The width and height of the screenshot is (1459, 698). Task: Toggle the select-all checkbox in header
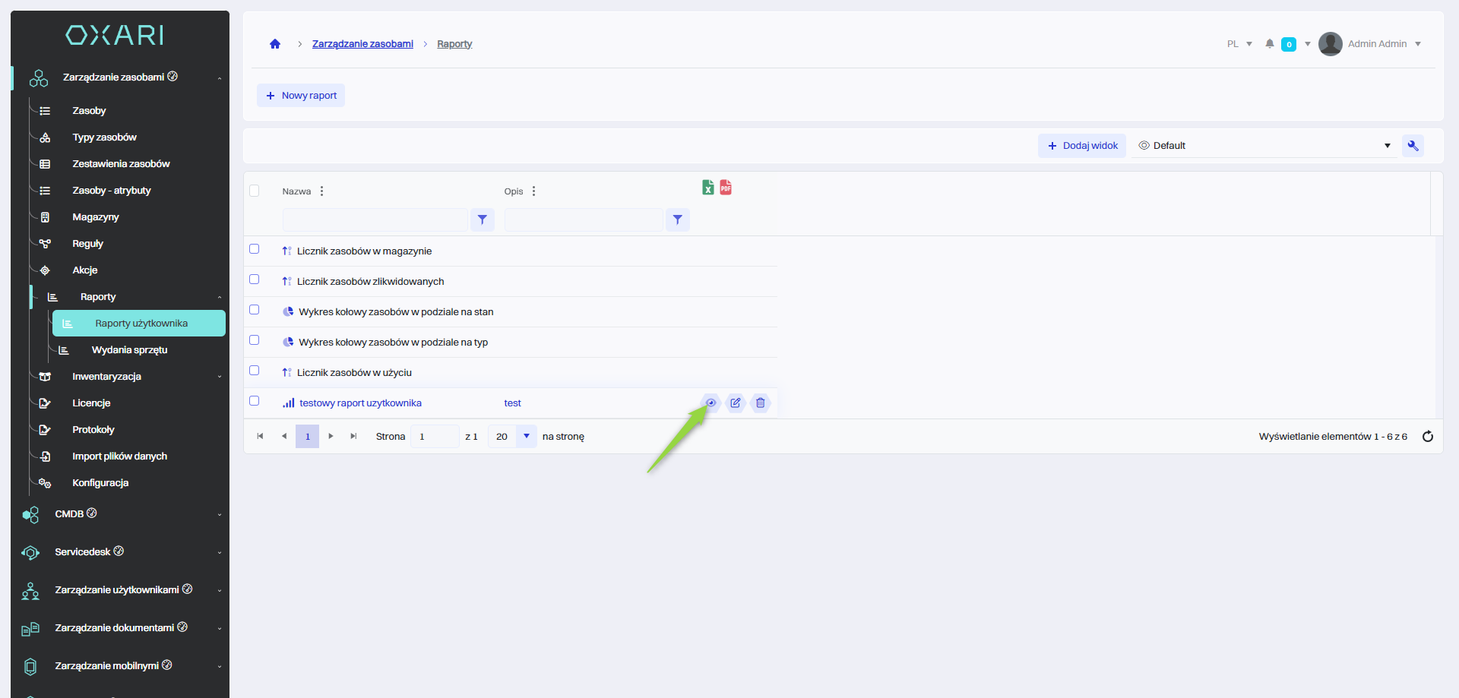255,191
